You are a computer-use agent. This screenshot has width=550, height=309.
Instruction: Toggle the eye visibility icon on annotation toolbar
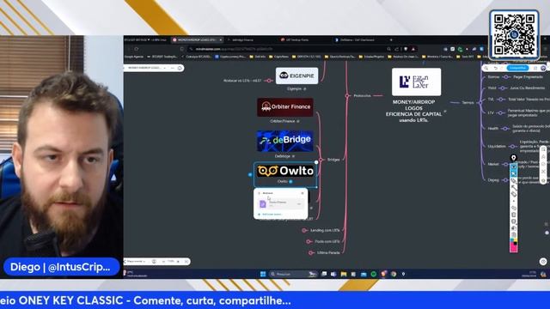pyautogui.click(x=514, y=167)
